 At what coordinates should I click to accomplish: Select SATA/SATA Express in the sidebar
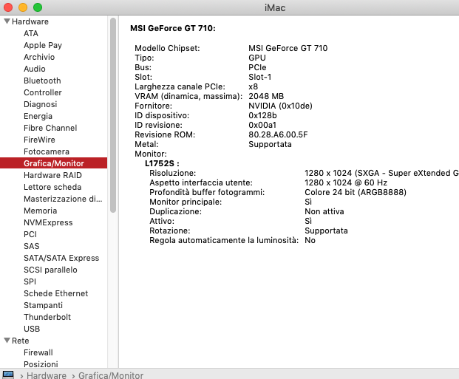click(61, 258)
